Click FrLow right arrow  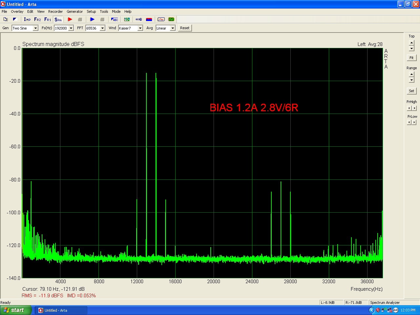(414, 122)
